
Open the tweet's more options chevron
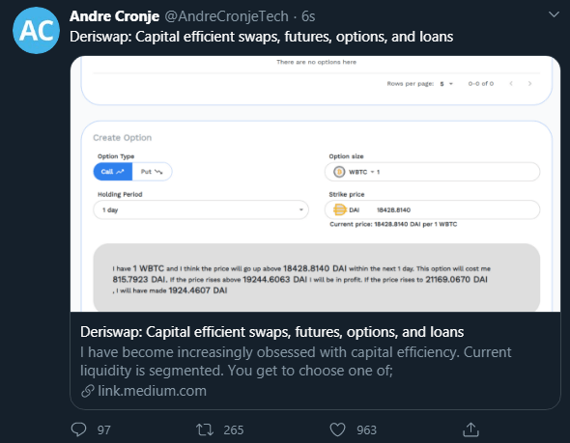click(x=554, y=14)
